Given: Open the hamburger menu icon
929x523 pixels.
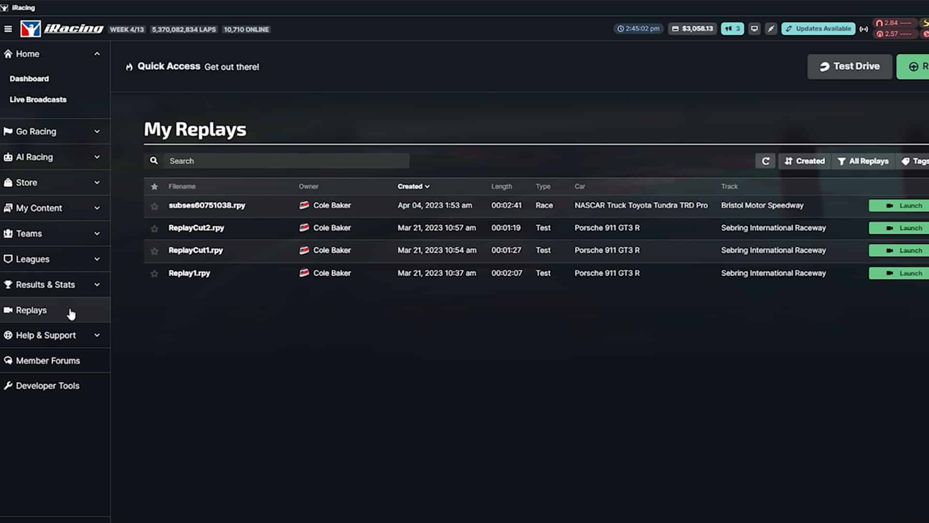Looking at the screenshot, I should [x=8, y=29].
